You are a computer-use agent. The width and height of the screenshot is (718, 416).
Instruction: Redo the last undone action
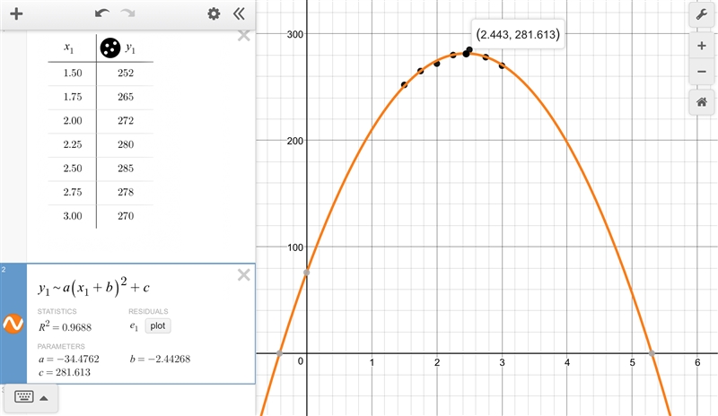[127, 13]
